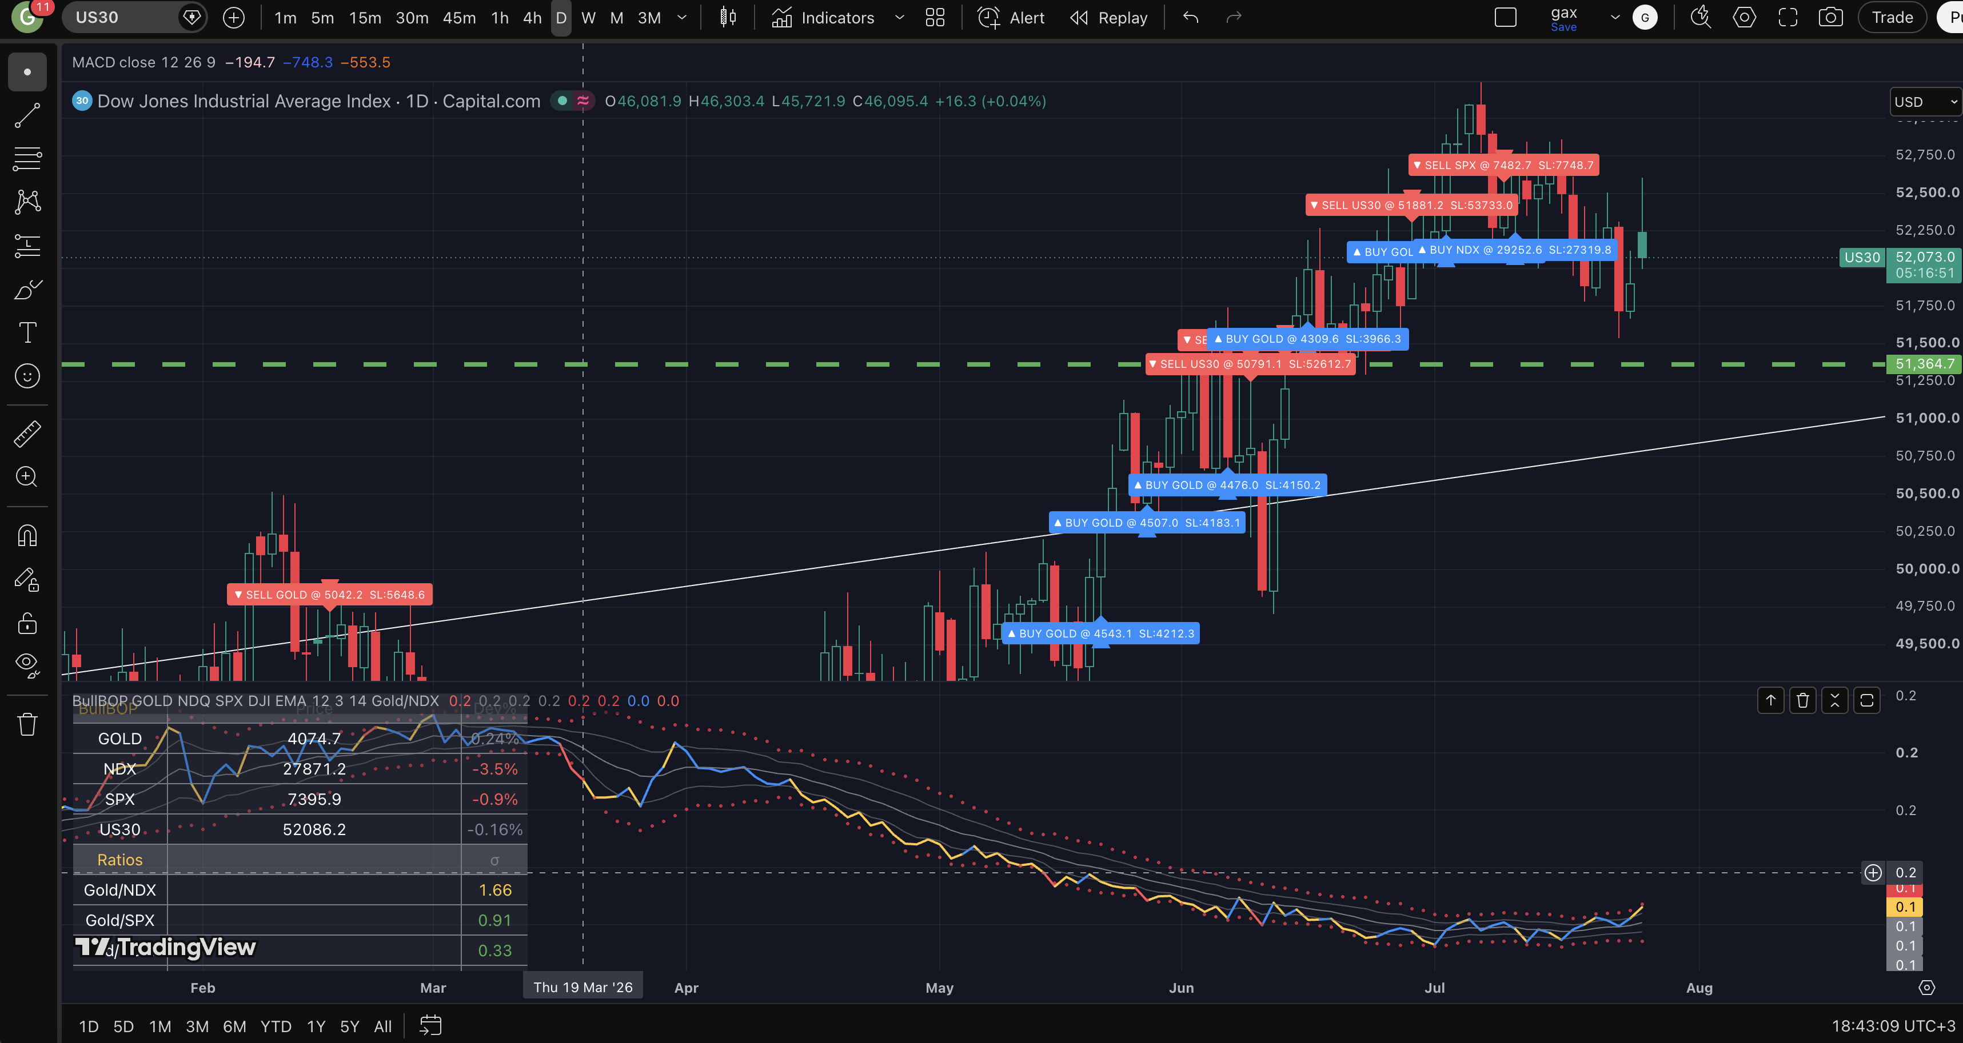Open the forecasting and measurement tools
Screen dimensions: 1963x1043
[27, 245]
